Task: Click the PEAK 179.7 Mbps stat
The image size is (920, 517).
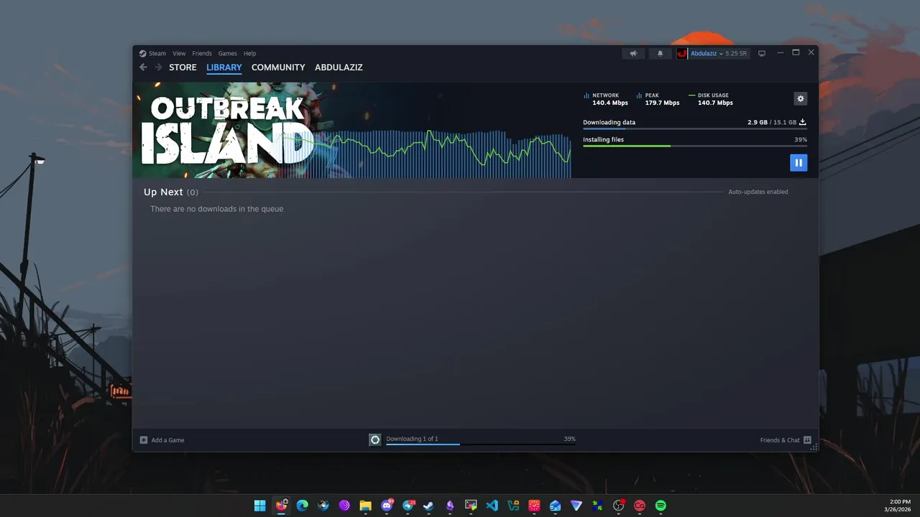Action: click(658, 99)
